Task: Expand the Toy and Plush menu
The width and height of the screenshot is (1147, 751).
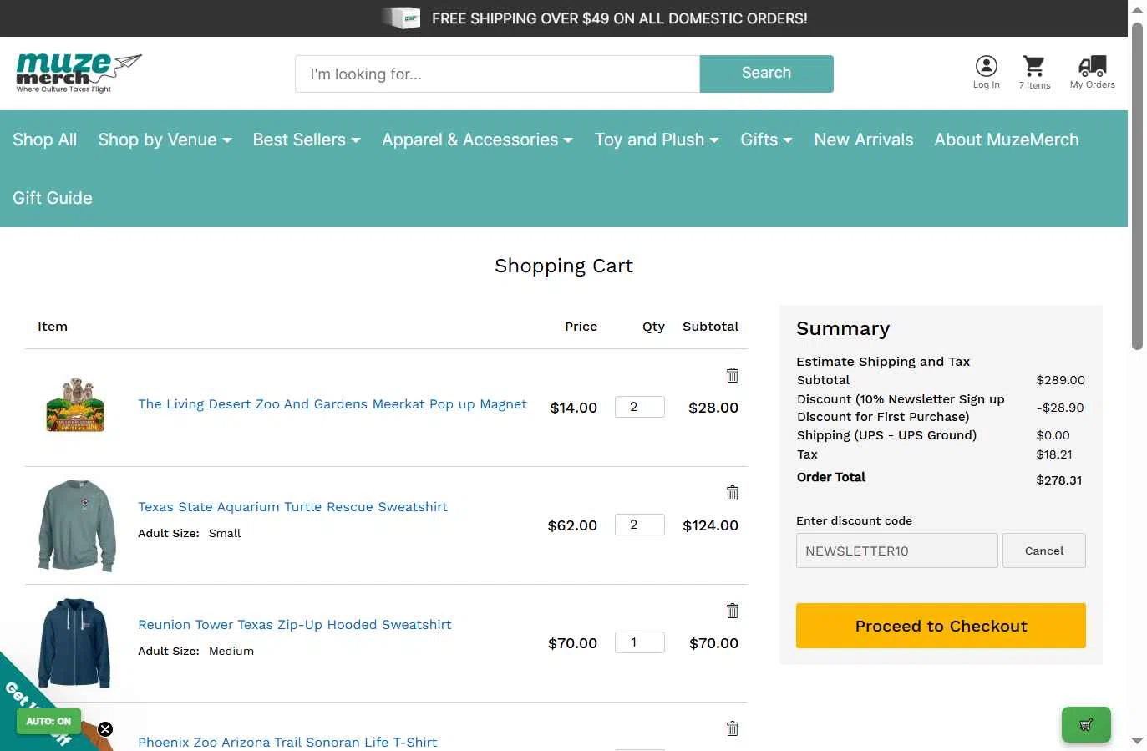Action: [x=657, y=140]
